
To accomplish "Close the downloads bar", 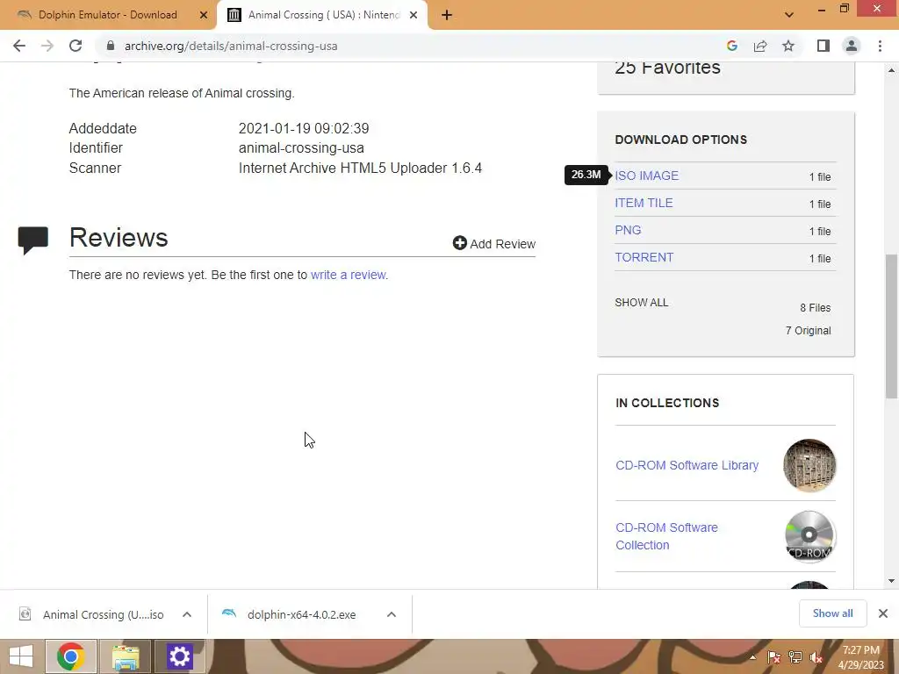I will click(x=883, y=613).
